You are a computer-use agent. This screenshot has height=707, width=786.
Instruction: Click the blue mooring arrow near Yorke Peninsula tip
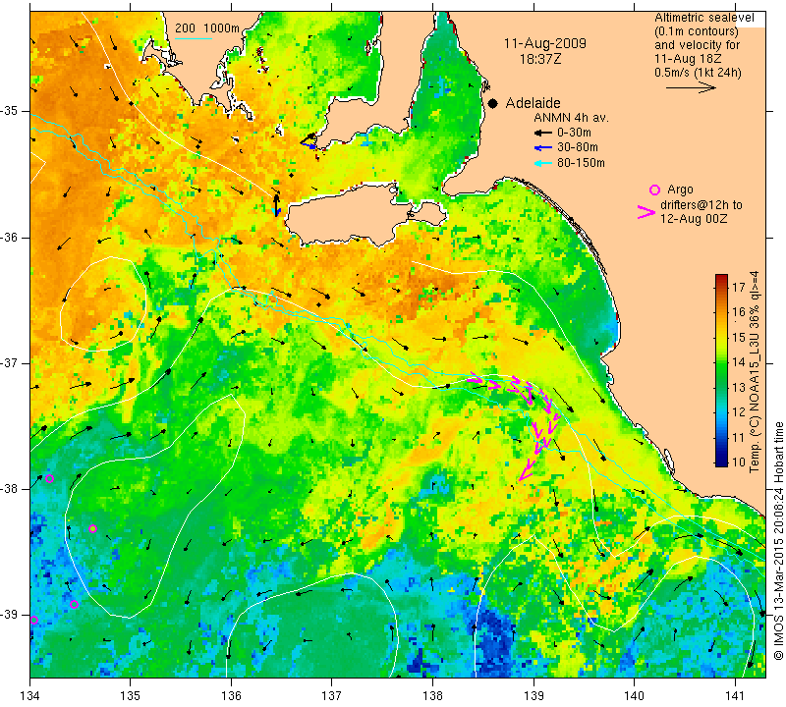pyautogui.click(x=311, y=145)
